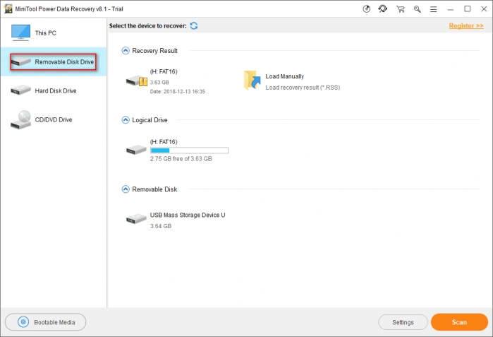This screenshot has width=493, height=337.
Task: Open the shopping cart purchase icon
Action: coord(400,8)
